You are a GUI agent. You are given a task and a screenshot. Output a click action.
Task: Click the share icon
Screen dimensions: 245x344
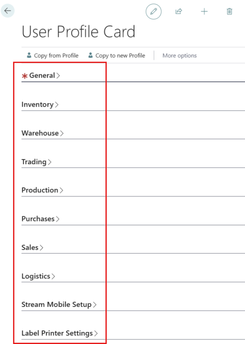click(179, 12)
